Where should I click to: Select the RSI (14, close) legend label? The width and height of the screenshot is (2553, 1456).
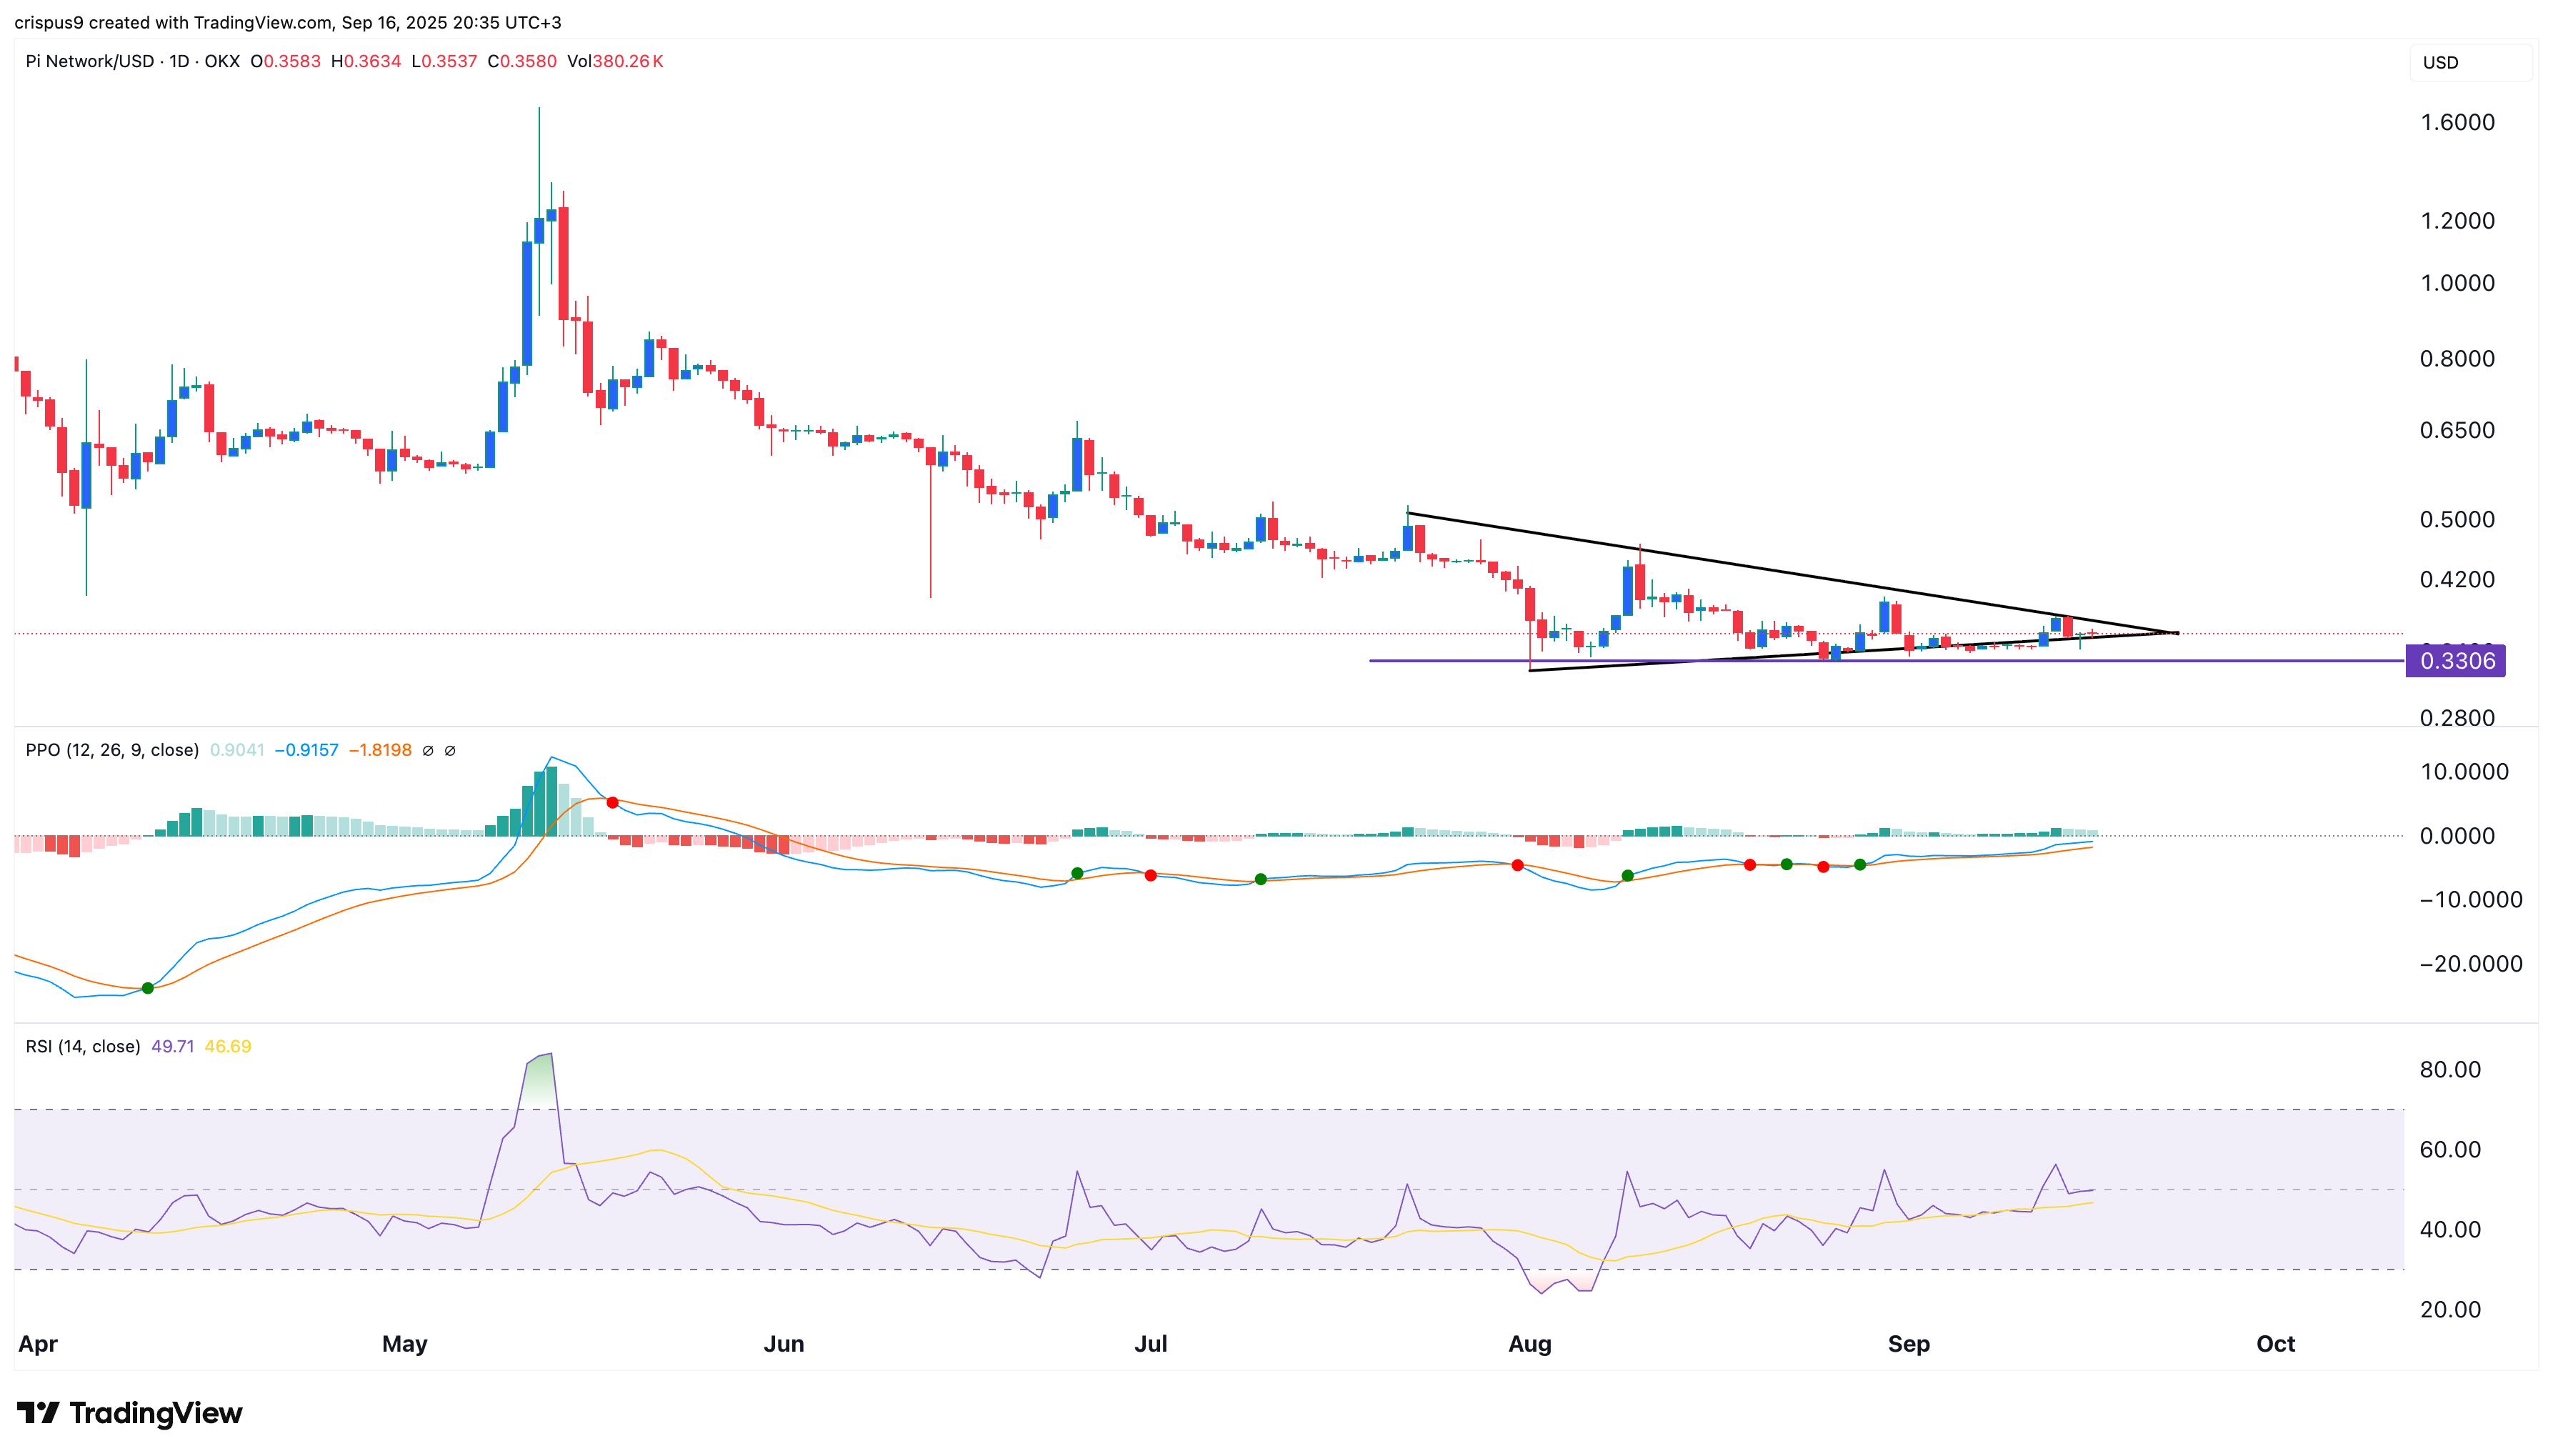tap(82, 1046)
